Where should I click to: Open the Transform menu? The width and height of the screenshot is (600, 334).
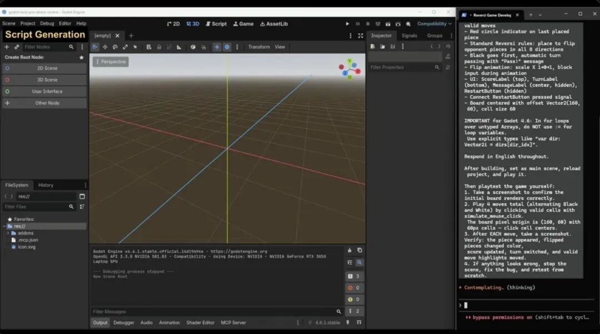pyautogui.click(x=259, y=47)
